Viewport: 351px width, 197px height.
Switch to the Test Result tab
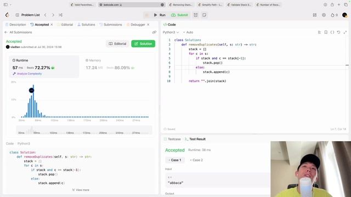[x=195, y=139]
